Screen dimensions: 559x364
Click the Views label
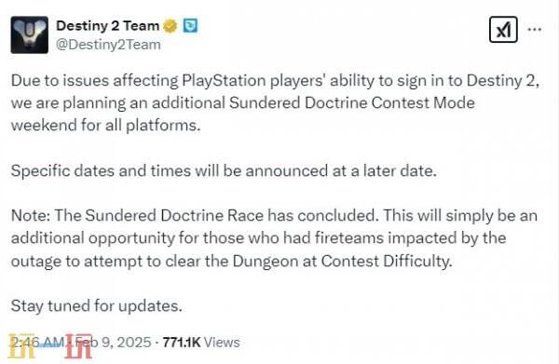click(x=222, y=343)
